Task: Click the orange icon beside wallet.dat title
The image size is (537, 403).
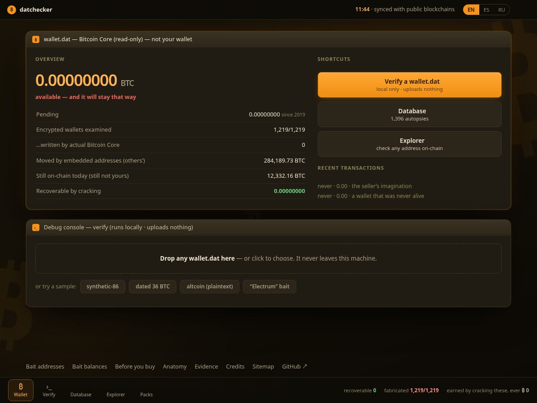Action: (x=36, y=39)
